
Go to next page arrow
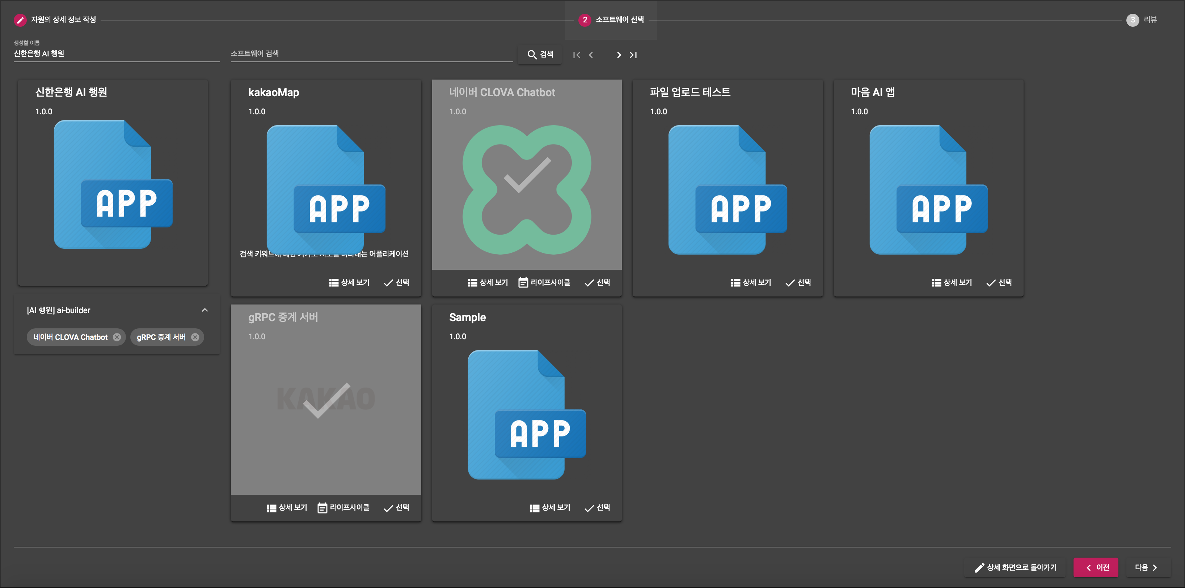pos(619,55)
